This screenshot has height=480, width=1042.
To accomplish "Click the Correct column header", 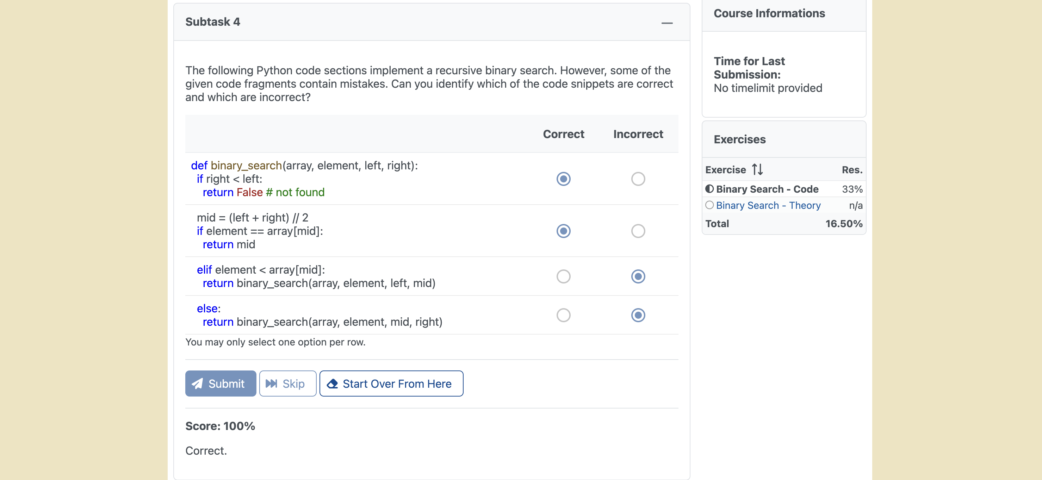I will pyautogui.click(x=563, y=134).
